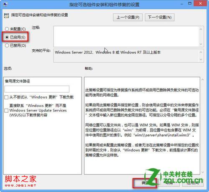This screenshot has width=209, height=192.
Task: Select the 已启用(E) radio button
Action: 7,37
